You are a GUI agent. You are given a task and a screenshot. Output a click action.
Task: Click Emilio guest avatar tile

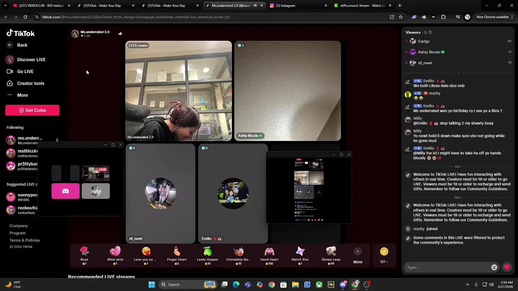pos(233,194)
